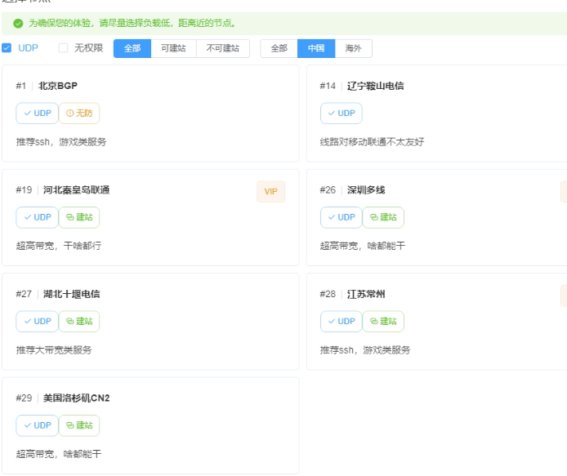Click the 建站 tag on 美国洛杉矶CN2 node

[x=79, y=425]
